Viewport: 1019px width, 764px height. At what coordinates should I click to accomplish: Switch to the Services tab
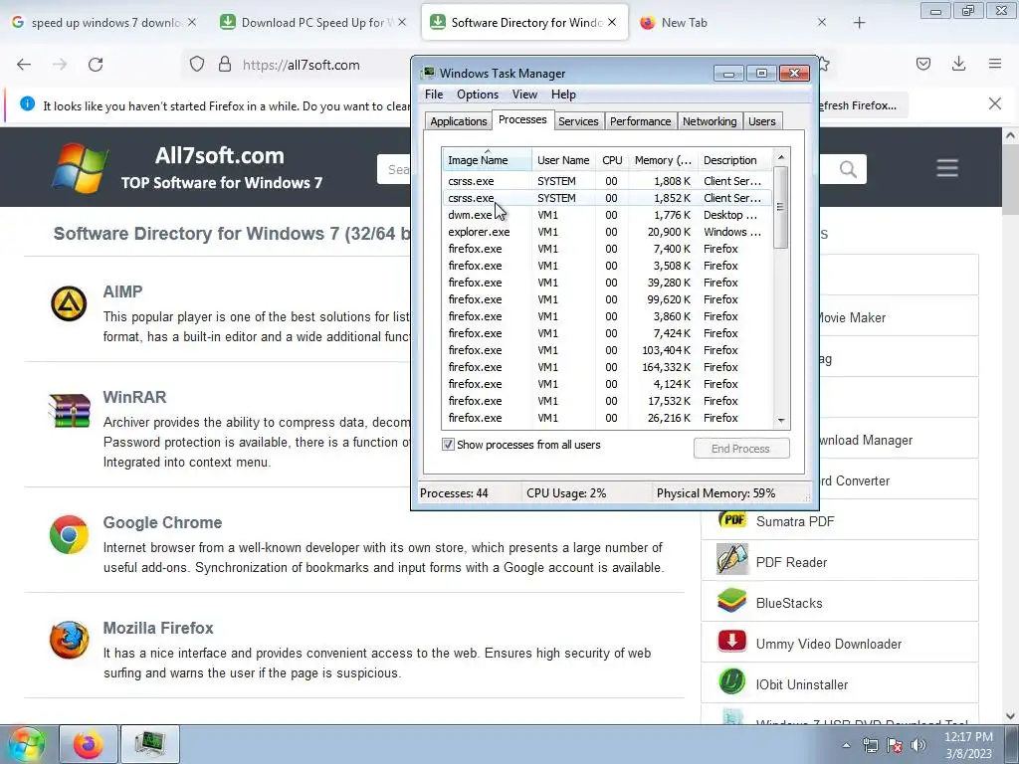coord(578,121)
